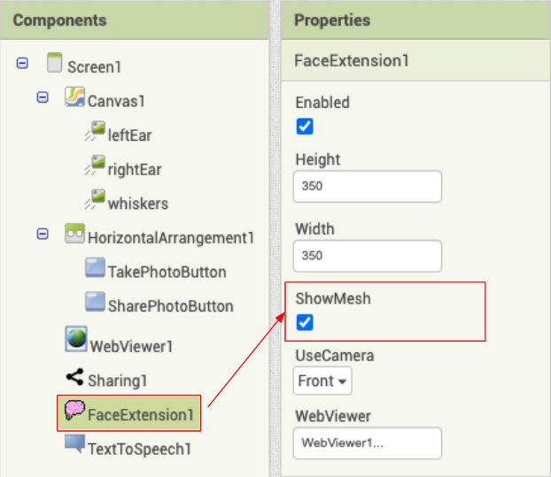Screen dimensions: 551x477
Task: Click the Canvas1 canvas icon
Action: [74, 96]
